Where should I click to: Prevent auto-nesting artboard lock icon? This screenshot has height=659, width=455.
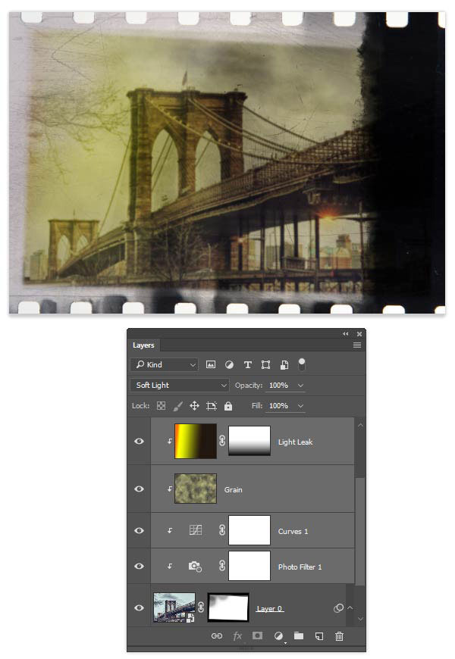click(212, 405)
